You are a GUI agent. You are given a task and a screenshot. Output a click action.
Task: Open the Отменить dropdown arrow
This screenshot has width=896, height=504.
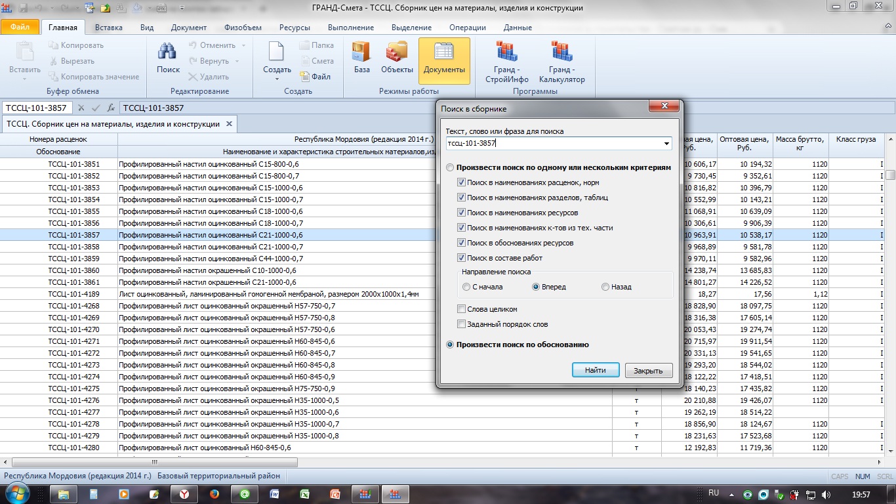243,46
